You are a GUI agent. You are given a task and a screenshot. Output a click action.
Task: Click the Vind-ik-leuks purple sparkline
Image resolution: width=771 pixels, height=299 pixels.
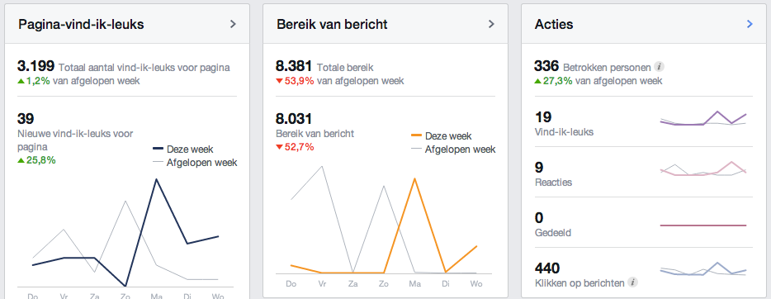pyautogui.click(x=703, y=118)
